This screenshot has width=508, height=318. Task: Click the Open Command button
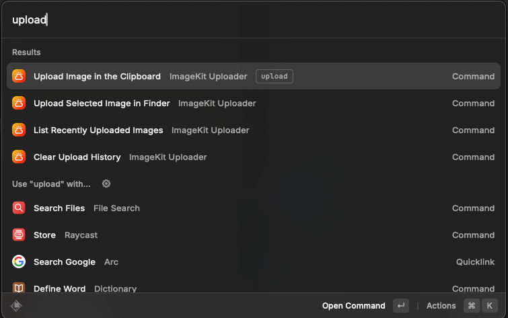click(x=353, y=306)
